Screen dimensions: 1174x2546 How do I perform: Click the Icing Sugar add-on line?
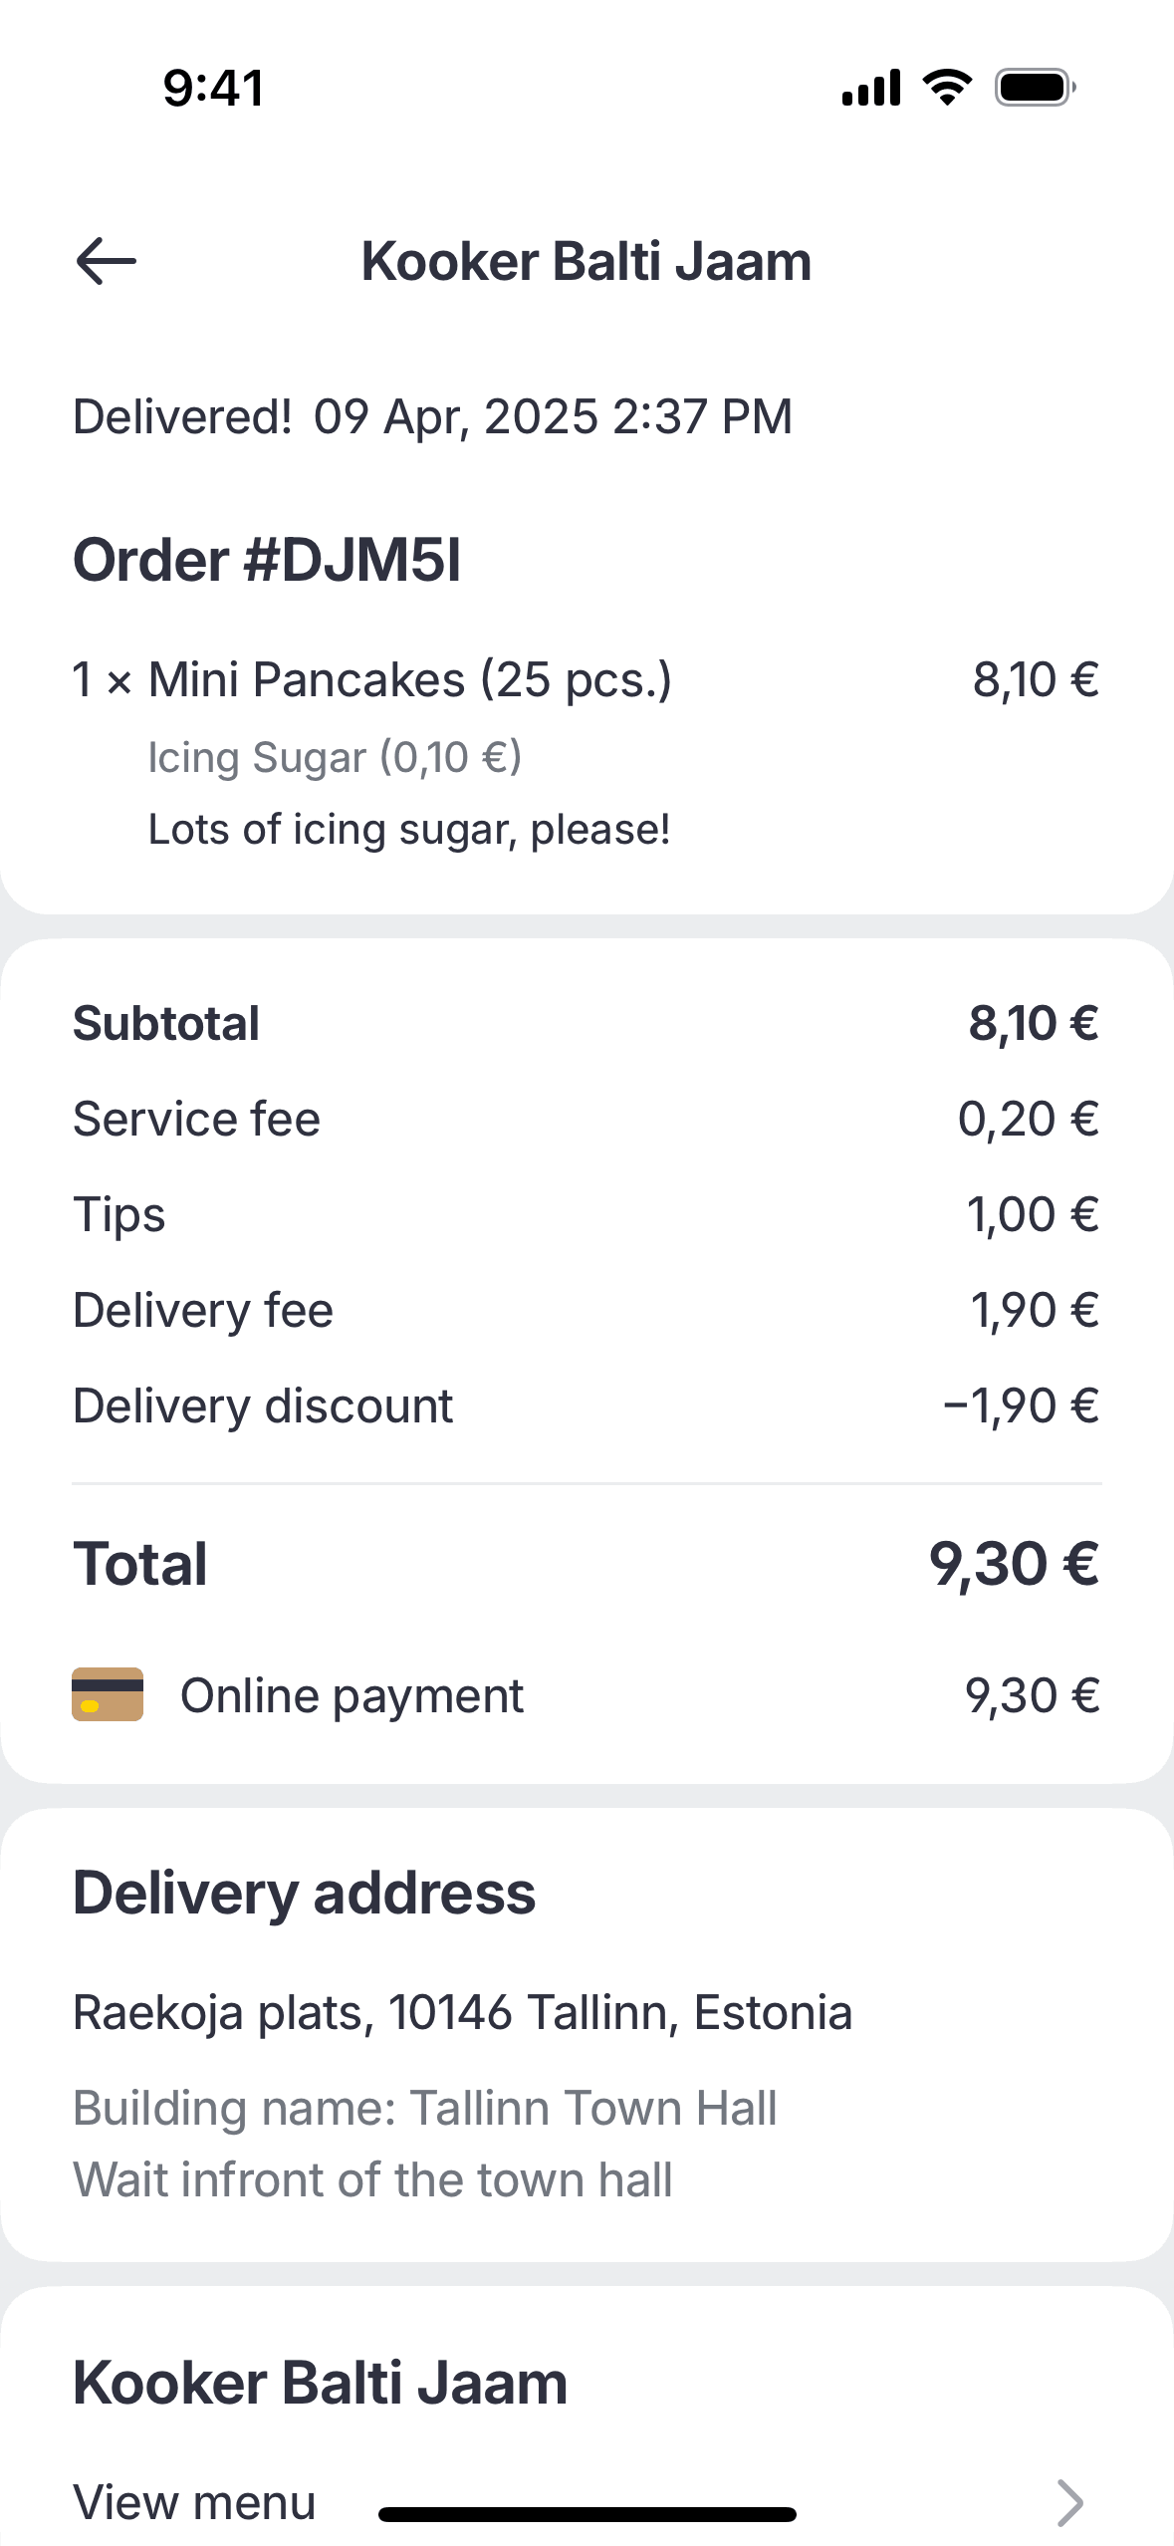point(335,757)
